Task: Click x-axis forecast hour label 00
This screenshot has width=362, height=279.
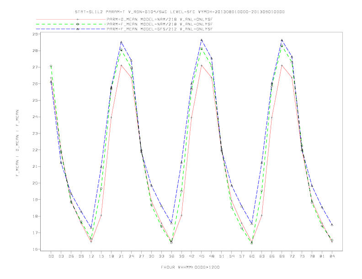Action: [x=51, y=256]
